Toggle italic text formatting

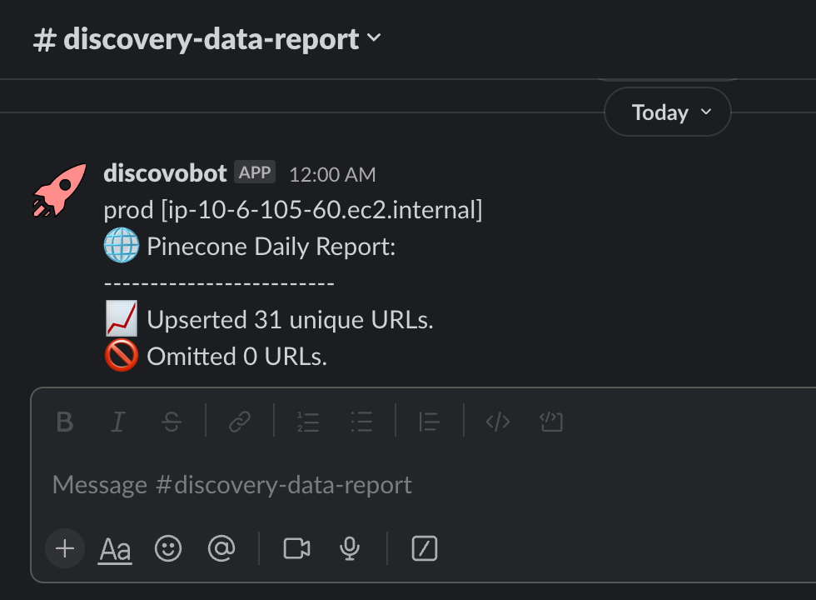(118, 422)
